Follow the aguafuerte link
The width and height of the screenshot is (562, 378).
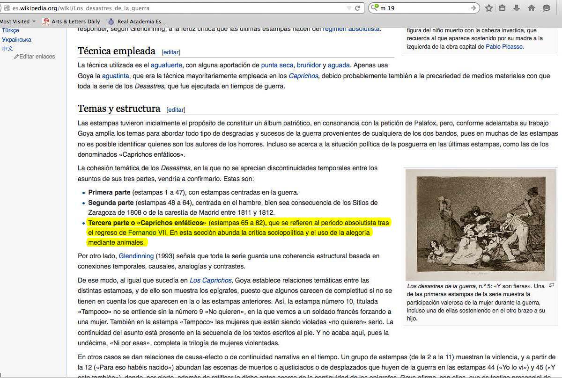point(166,65)
